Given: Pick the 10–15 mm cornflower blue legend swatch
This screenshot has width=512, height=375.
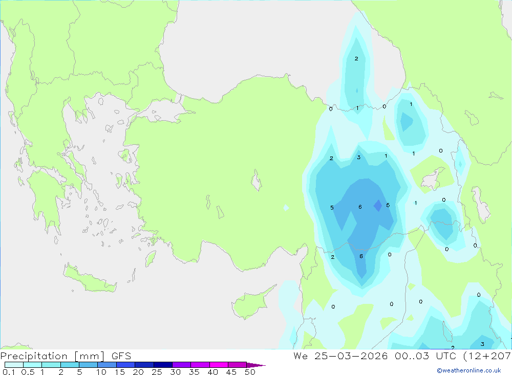Looking at the screenshot, I should [x=107, y=365].
